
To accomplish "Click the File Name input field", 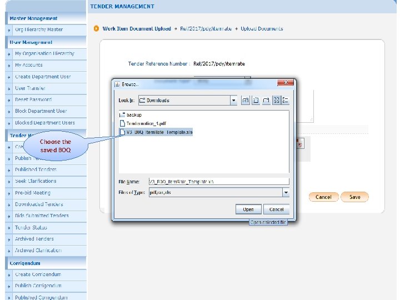I will coord(219,182).
